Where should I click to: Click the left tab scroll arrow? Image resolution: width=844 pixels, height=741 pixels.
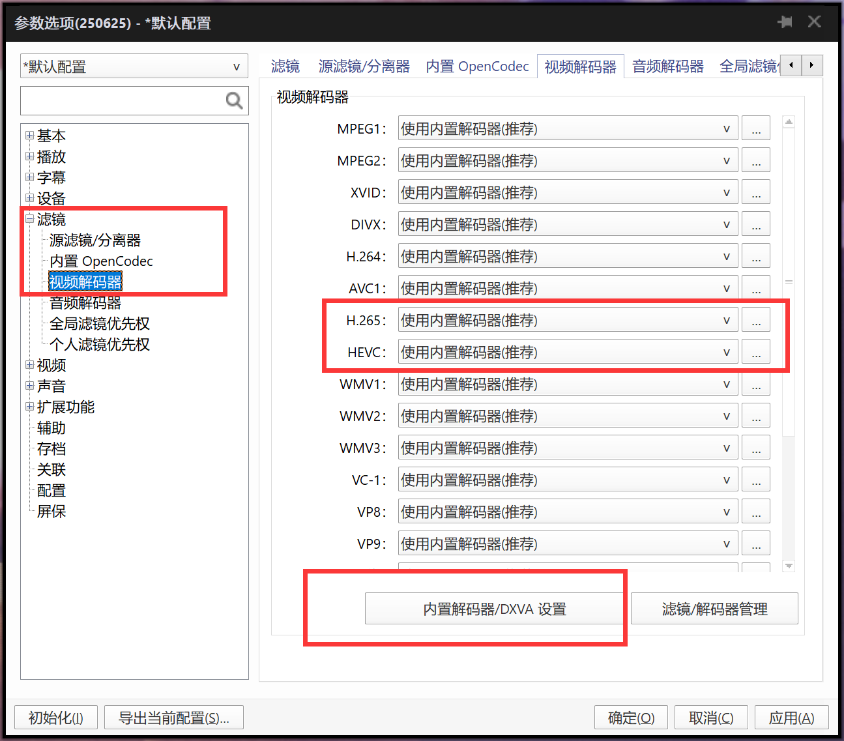pyautogui.click(x=791, y=65)
